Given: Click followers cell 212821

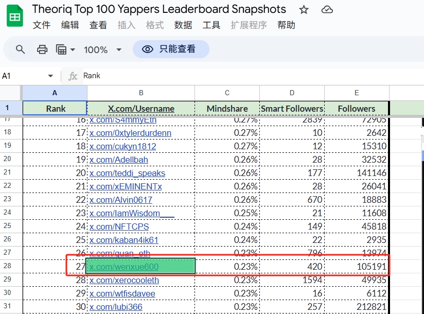Looking at the screenshot, I should tap(357, 307).
